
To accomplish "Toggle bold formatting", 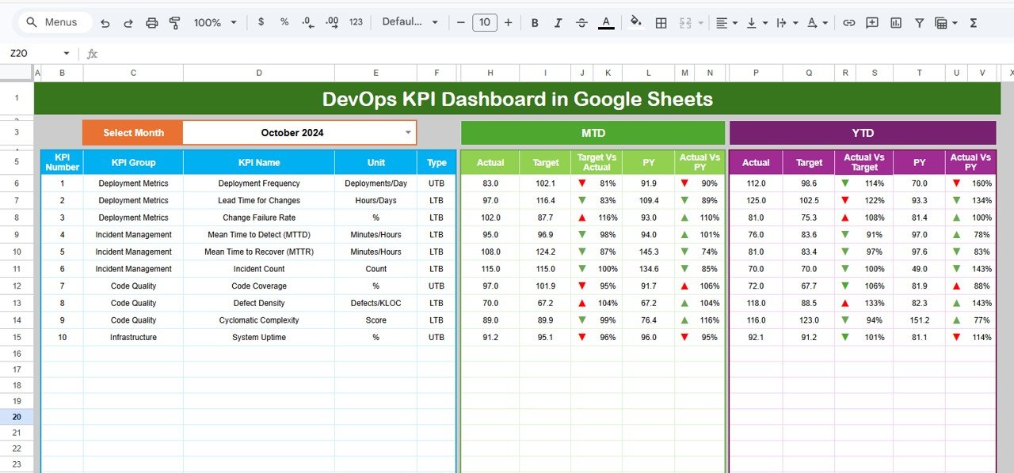I will (x=535, y=22).
